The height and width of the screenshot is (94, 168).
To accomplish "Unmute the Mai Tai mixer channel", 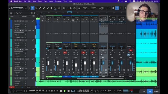I will 92,53.
